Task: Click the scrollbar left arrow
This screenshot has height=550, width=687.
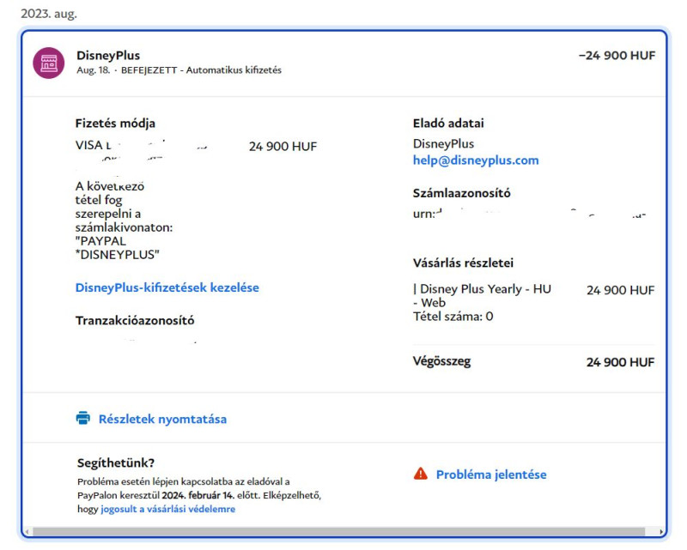Action: pos(27,532)
